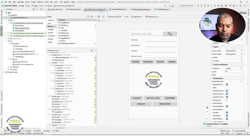Click the PREMIER button in preview
This screenshot has height=140, width=250.
click(136, 62)
